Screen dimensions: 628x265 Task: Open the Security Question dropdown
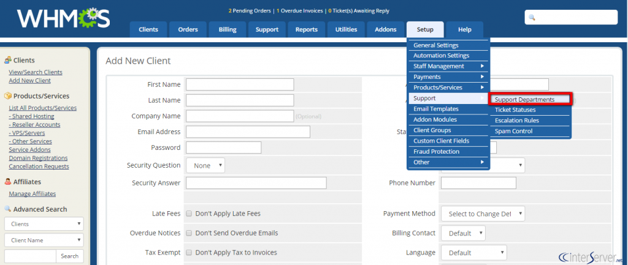pos(205,165)
